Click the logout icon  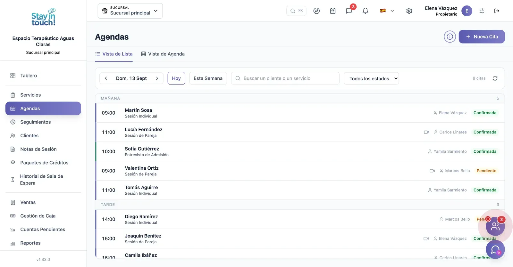pos(497,11)
